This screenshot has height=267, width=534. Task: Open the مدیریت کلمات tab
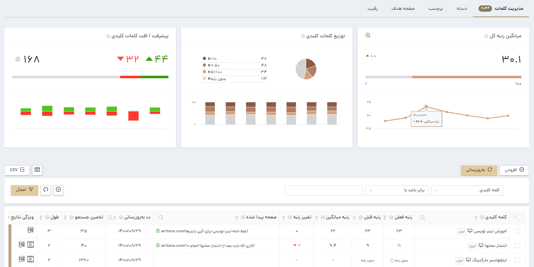coord(501,8)
